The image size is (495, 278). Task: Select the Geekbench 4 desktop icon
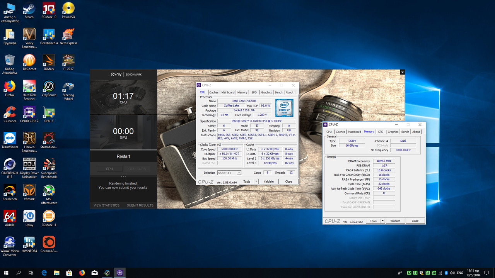(49, 36)
